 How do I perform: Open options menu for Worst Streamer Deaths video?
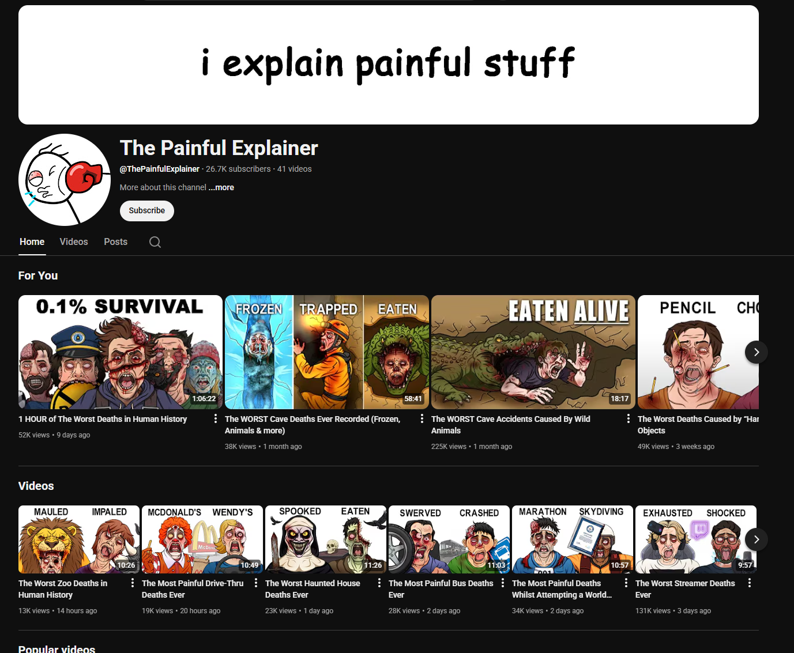750,583
